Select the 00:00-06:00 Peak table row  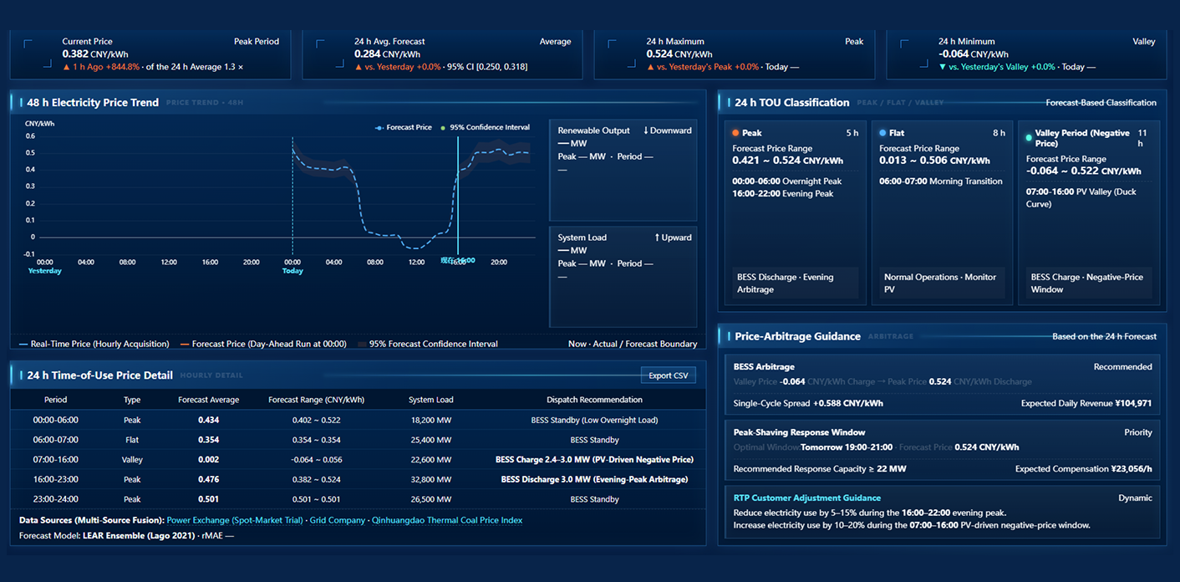pyautogui.click(x=358, y=420)
